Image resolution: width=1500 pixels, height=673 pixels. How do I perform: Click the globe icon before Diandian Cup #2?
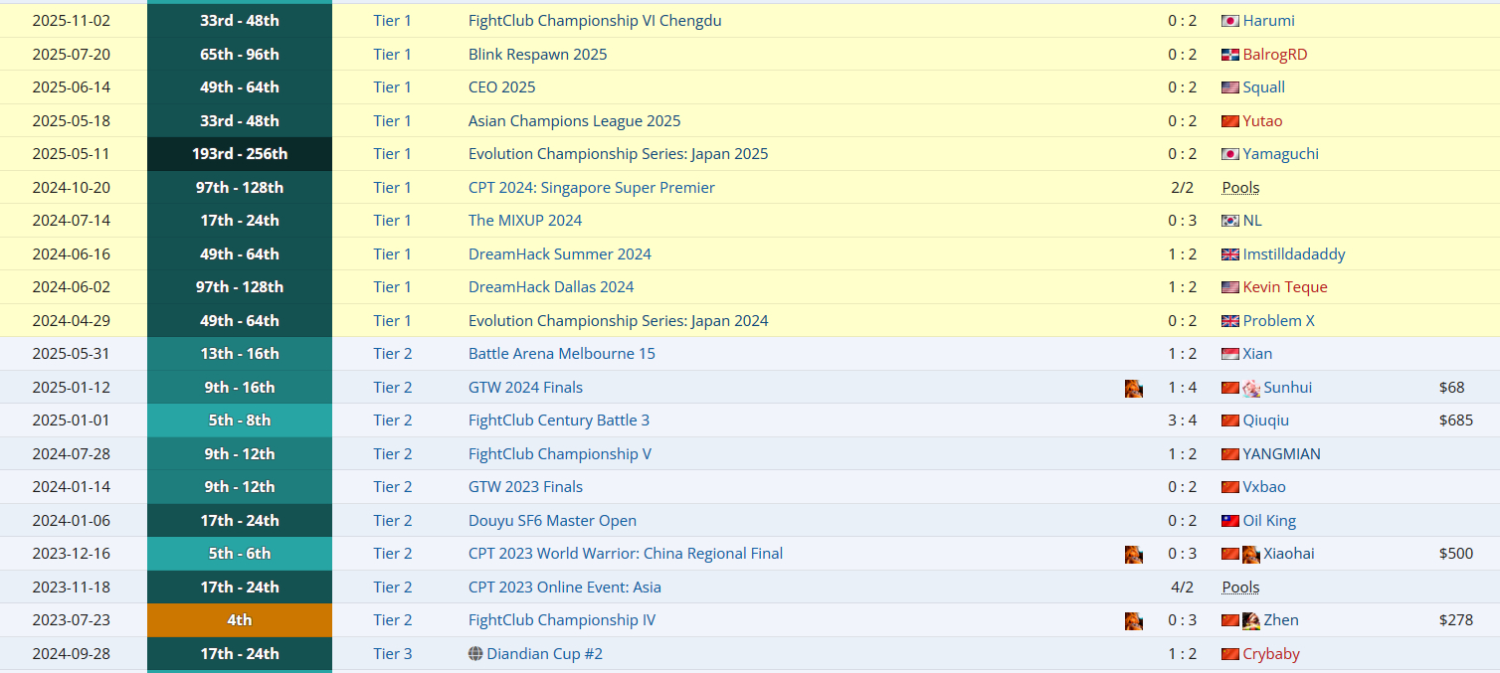tap(475, 654)
